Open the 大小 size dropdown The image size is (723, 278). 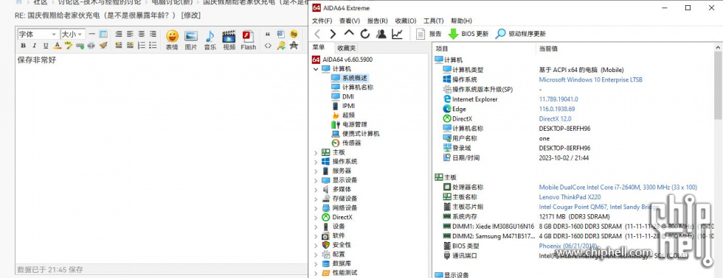[x=73, y=34]
